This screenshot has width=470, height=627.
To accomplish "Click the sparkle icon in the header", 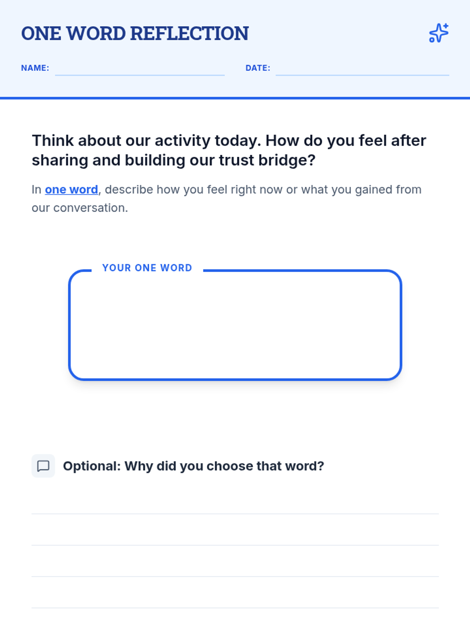I will pyautogui.click(x=439, y=33).
